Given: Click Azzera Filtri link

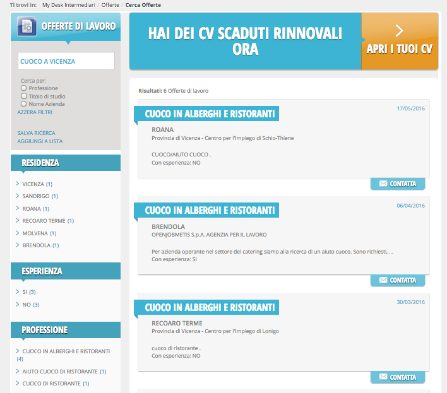Looking at the screenshot, I should click(x=35, y=112).
